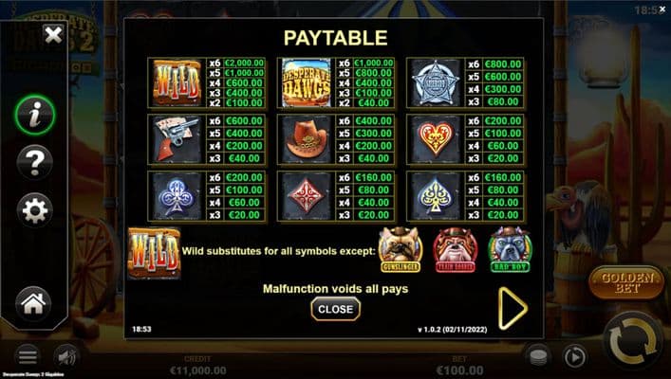Select the Bad Boy dog symbol
671x379 pixels.
pos(510,250)
